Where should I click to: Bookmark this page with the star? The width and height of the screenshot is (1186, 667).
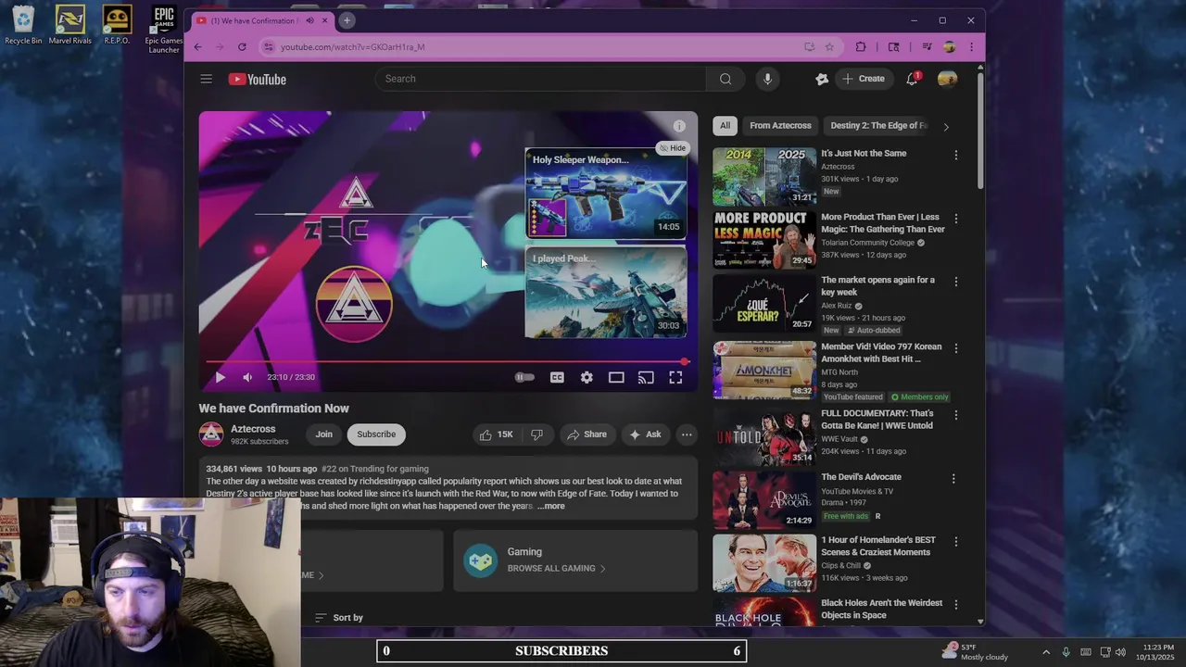point(829,47)
